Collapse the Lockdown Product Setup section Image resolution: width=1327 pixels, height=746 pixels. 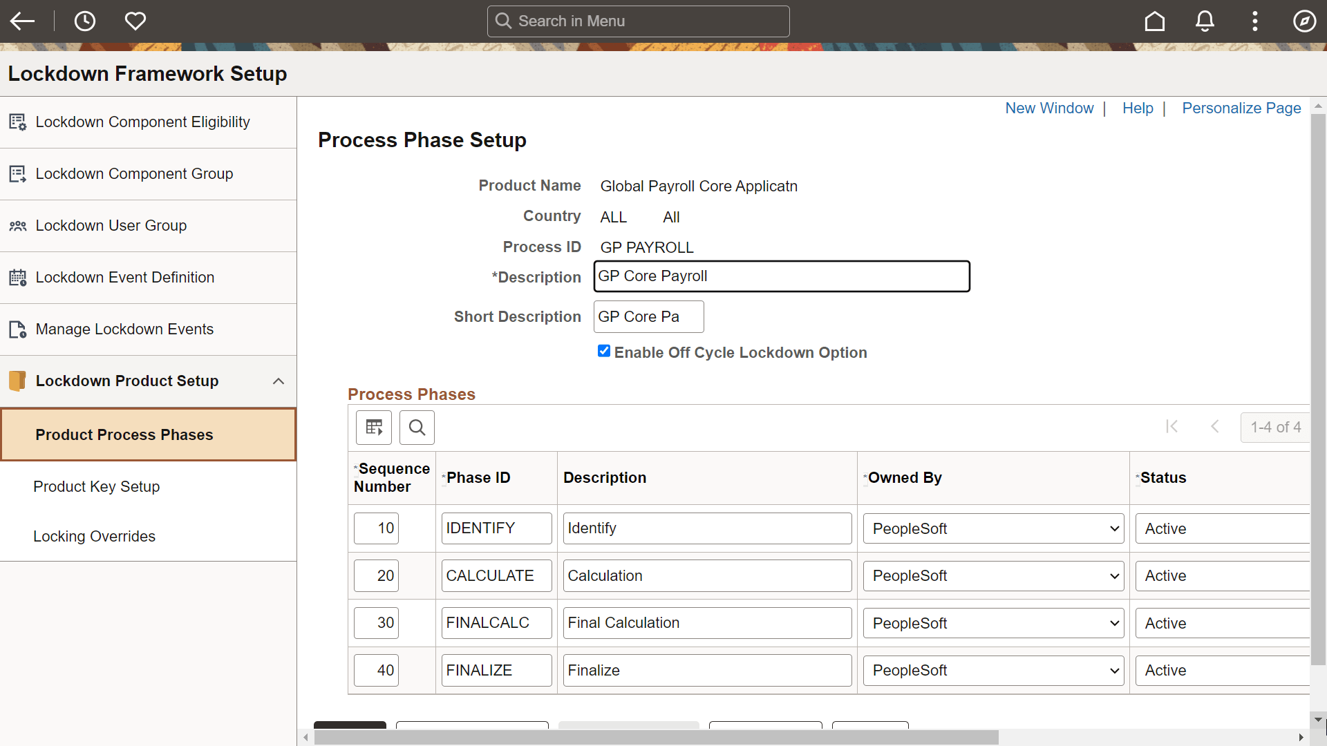tap(279, 381)
